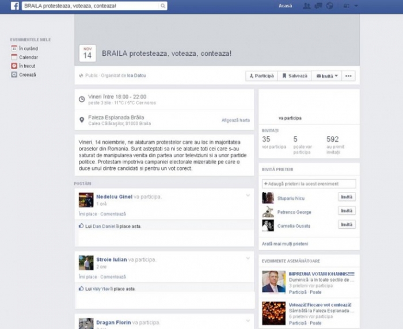
Task: Expand options chevron on Stroie Iulian post
Action: (248, 259)
